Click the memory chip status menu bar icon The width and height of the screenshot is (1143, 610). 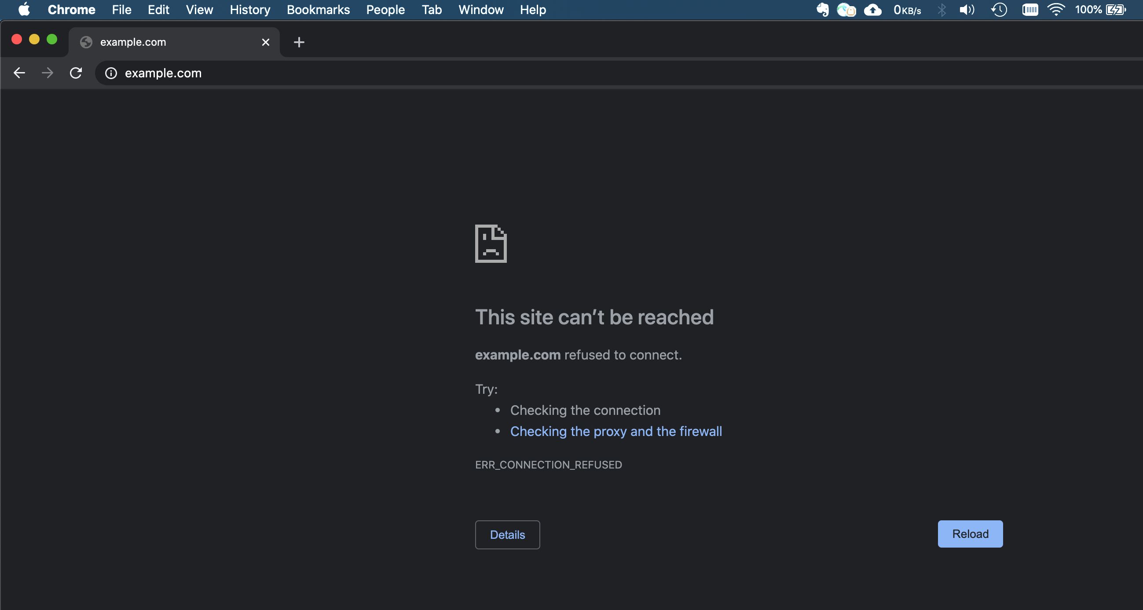point(1030,10)
